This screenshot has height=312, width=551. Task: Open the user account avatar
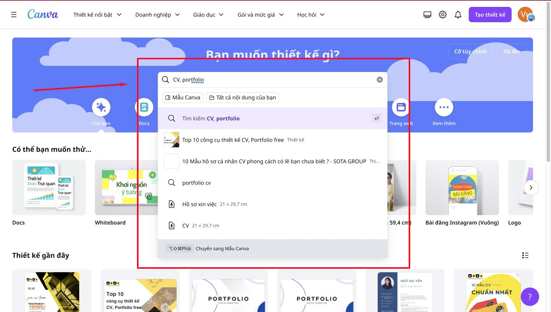coord(525,15)
